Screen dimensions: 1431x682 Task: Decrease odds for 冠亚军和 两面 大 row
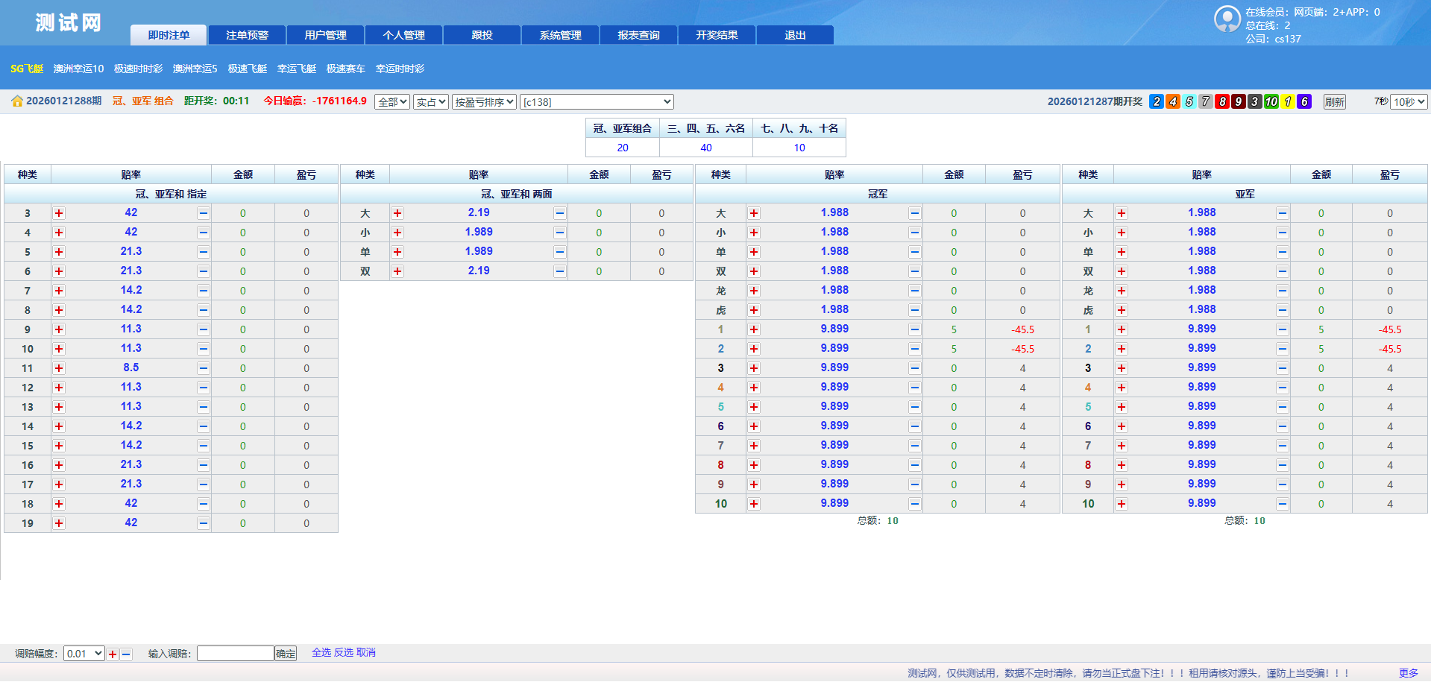pos(559,213)
